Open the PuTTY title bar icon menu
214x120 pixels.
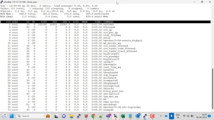point(2,2)
